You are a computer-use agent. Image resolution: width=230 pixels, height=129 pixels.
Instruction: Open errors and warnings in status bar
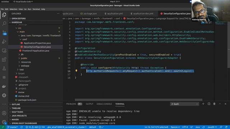[x=35, y=127]
